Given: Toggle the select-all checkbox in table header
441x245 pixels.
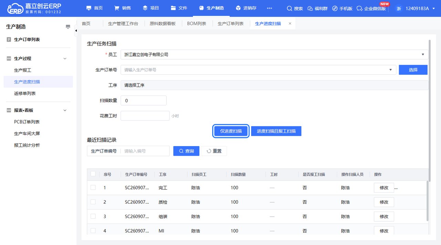Looking at the screenshot, I should [93, 174].
